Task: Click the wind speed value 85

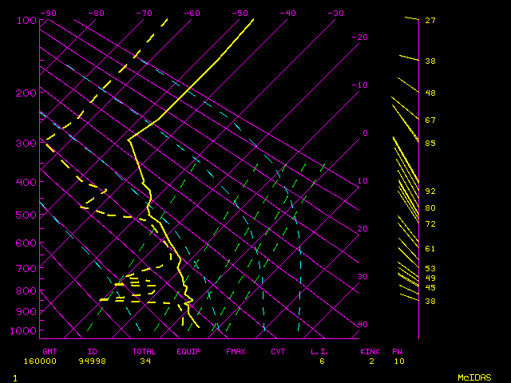Action: [x=430, y=144]
